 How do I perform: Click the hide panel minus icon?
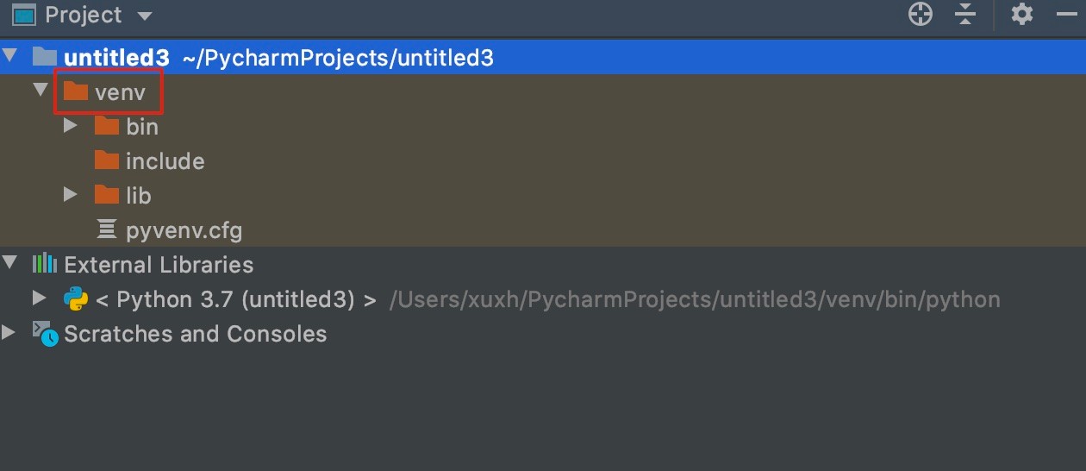click(x=1067, y=15)
